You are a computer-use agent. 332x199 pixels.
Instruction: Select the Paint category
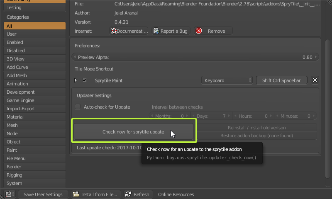[34, 150]
